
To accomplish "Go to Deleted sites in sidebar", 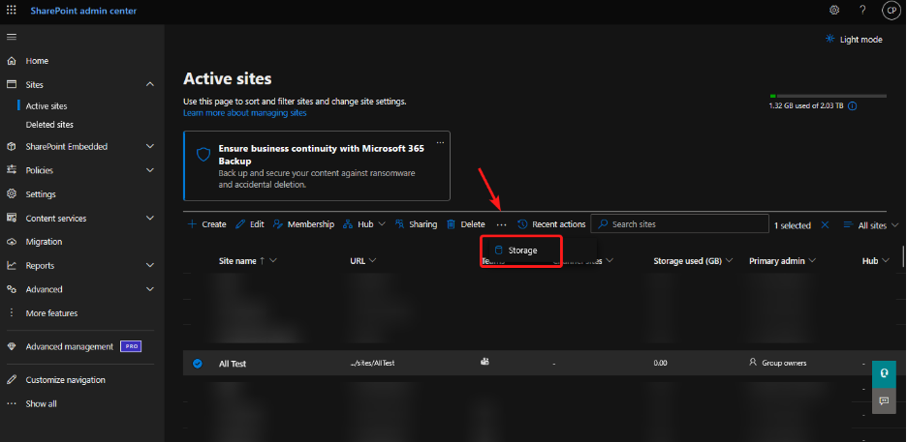I will 49,125.
